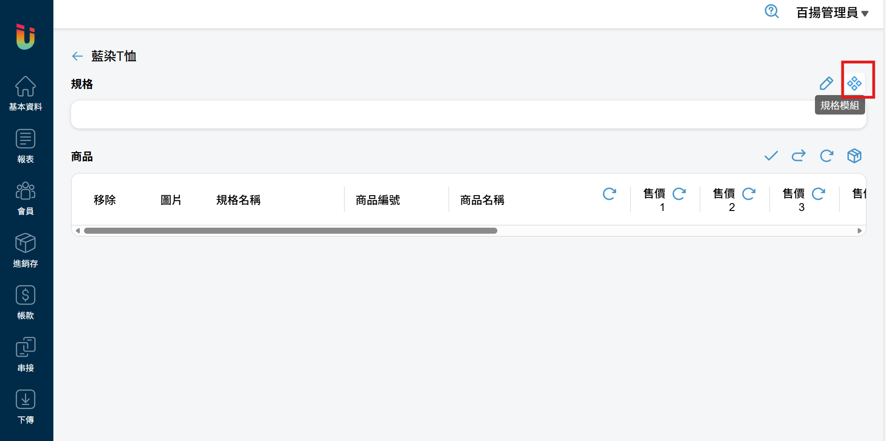The width and height of the screenshot is (886, 441).
Task: Expand the 百揚管理員 user dropdown
Action: point(832,13)
